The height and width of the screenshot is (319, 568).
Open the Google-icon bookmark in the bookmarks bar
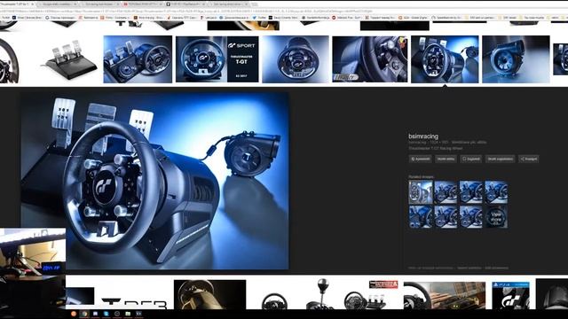(x=60, y=18)
